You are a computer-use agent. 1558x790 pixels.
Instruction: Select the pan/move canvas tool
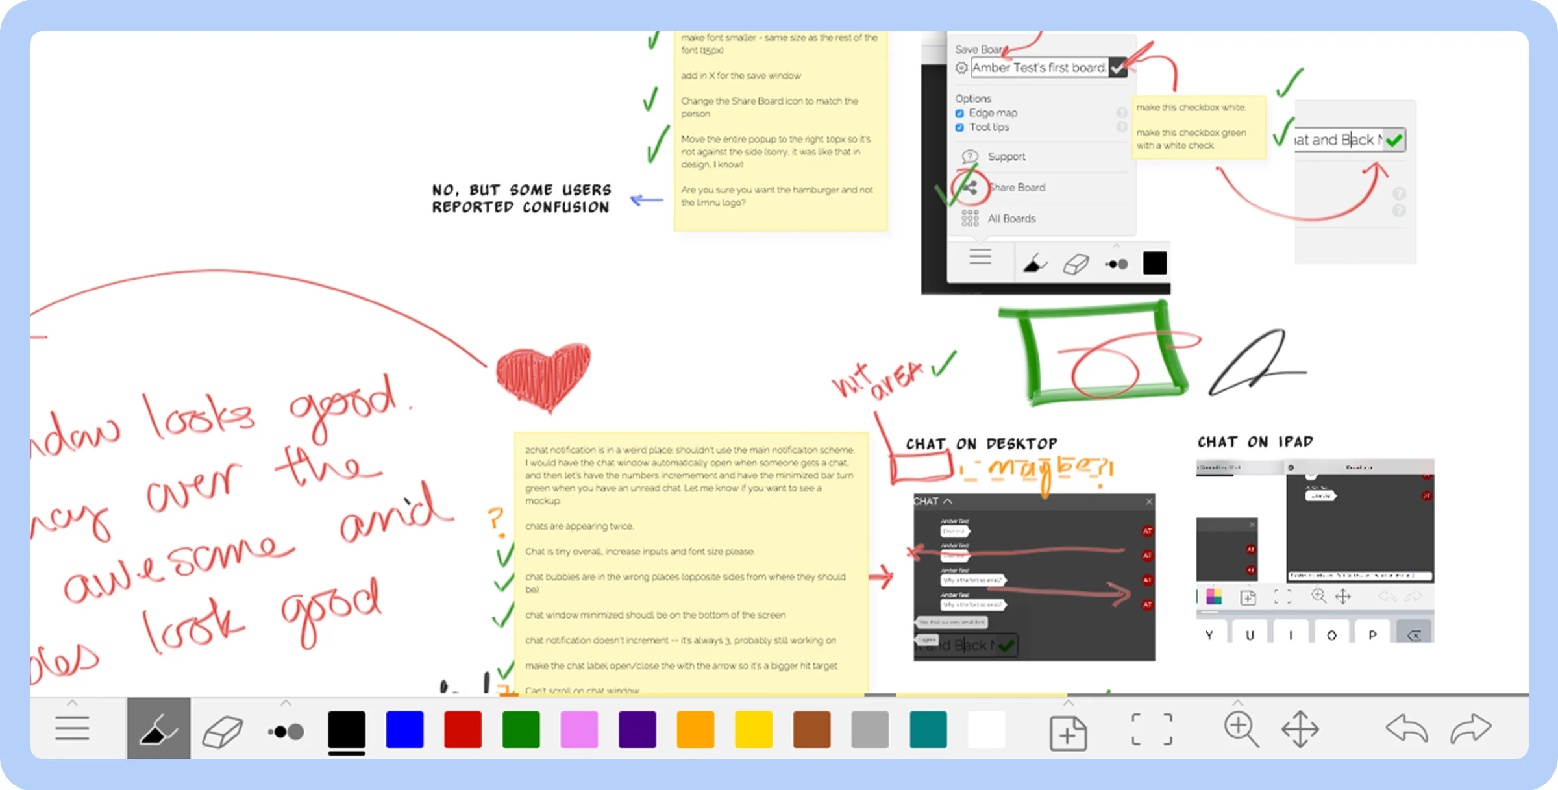pos(1300,729)
